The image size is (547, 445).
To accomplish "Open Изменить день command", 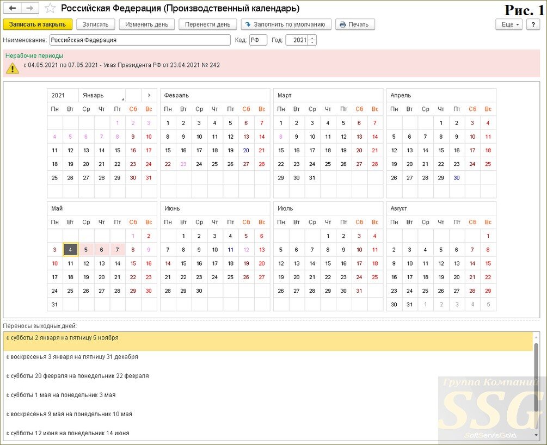I will [x=146, y=24].
